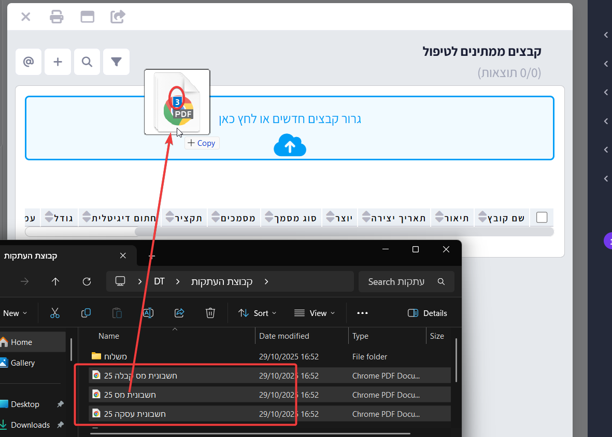Image resolution: width=612 pixels, height=437 pixels.
Task: Click the window layout icon beside printer
Action: click(87, 17)
